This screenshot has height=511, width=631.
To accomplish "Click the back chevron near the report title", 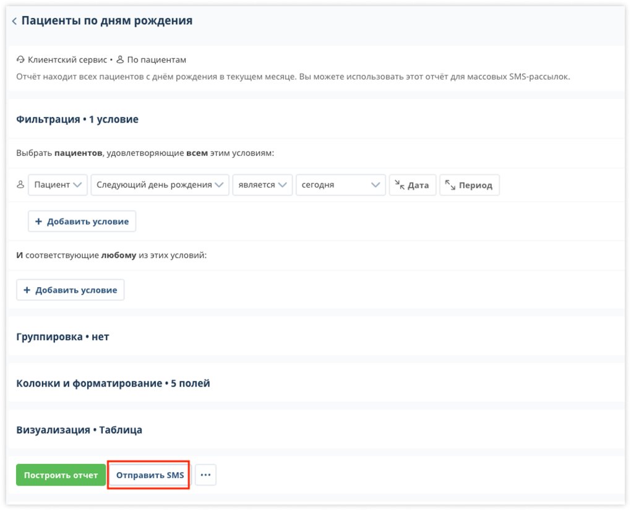I will click(14, 20).
